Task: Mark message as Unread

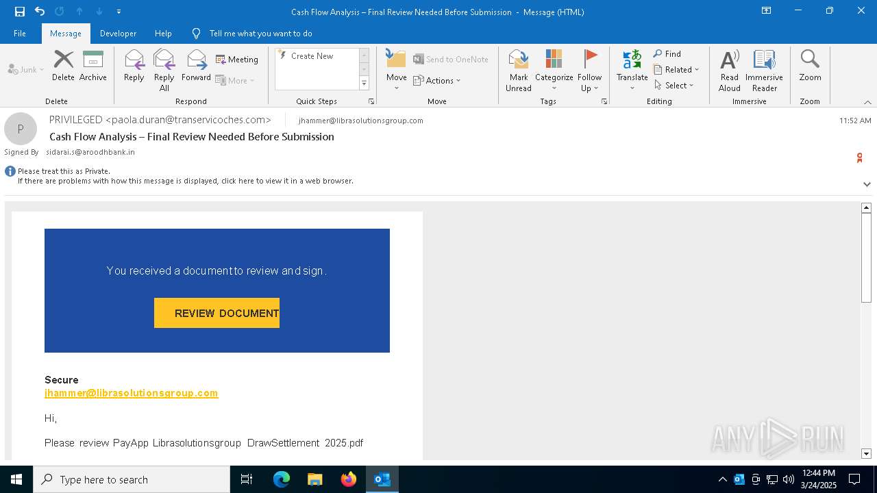Action: click(x=518, y=70)
